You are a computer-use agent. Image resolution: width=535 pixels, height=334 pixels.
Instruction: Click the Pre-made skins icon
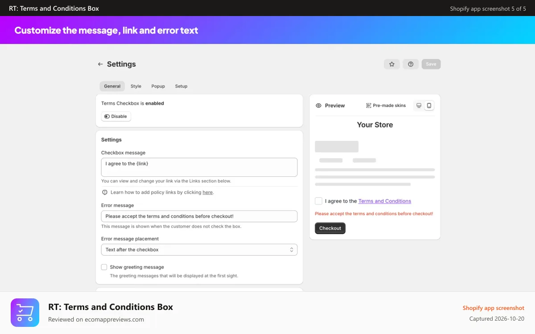coord(369,106)
